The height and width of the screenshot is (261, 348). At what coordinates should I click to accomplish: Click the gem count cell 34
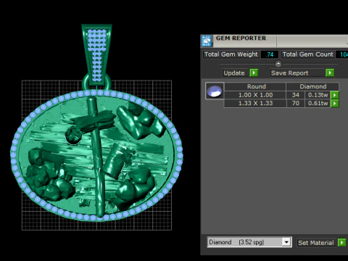pyautogui.click(x=295, y=95)
